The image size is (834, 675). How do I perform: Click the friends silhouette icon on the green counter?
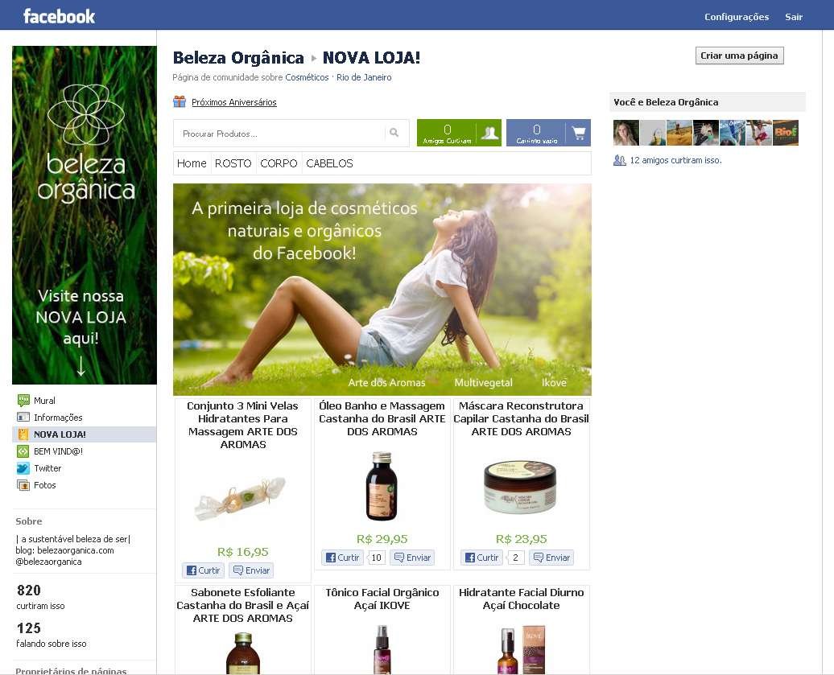coord(489,133)
